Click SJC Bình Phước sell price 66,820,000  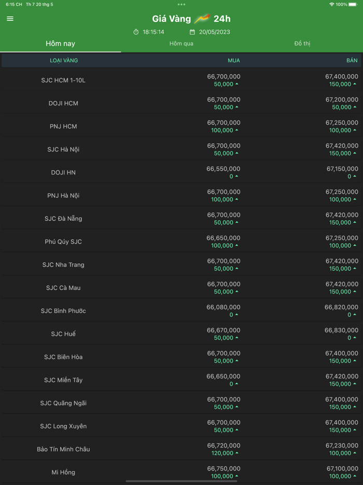tap(341, 307)
